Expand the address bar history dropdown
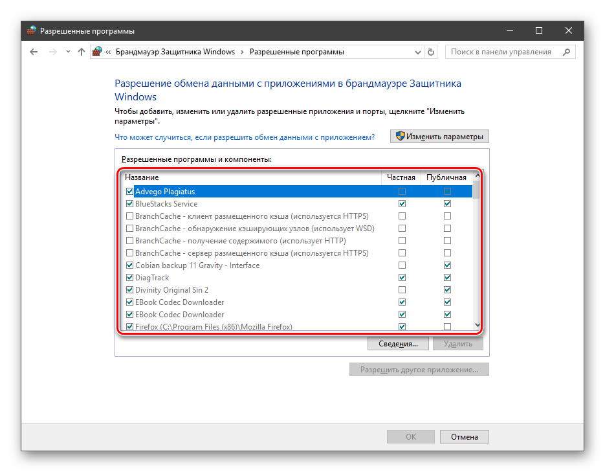 [417, 52]
